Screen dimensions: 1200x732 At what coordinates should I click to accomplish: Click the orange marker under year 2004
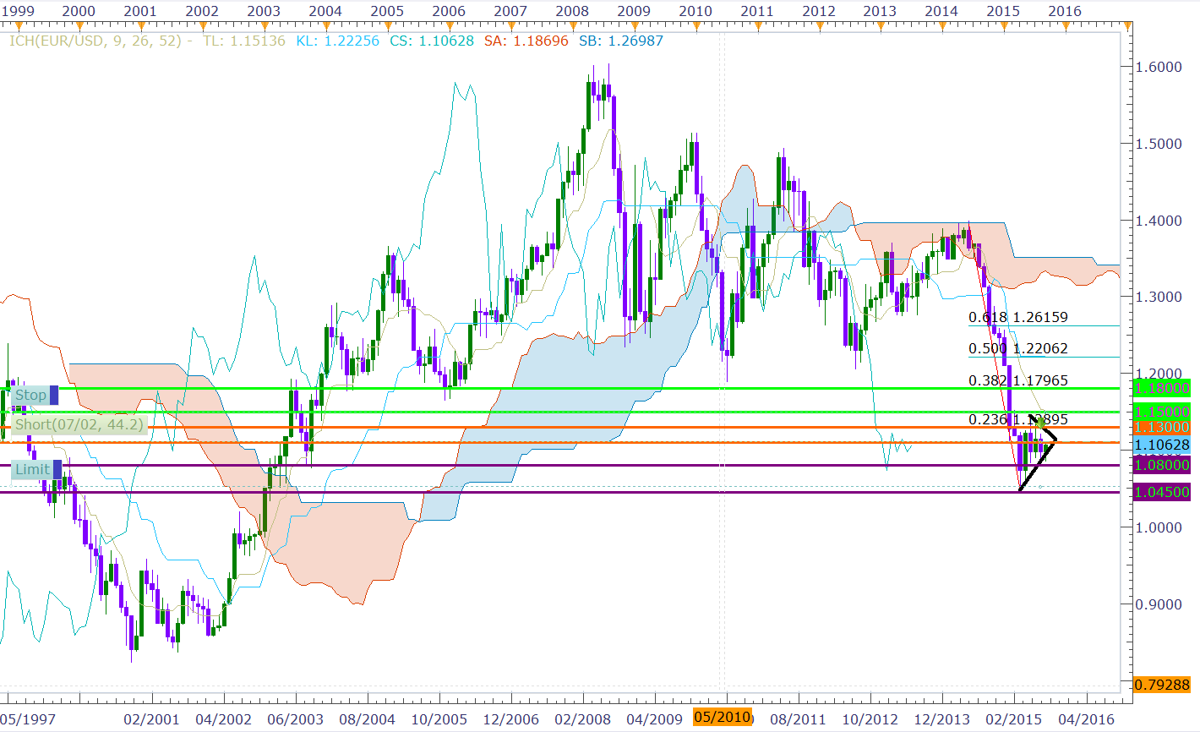click(x=326, y=27)
